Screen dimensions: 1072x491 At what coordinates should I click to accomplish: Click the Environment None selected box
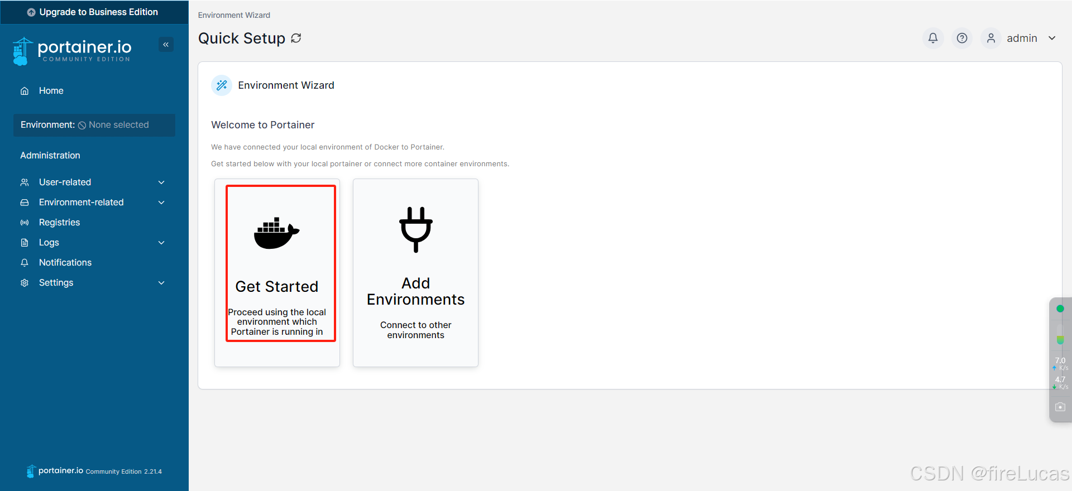(x=94, y=125)
